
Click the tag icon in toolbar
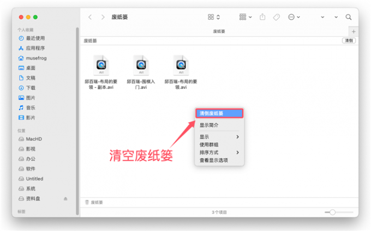[277, 17]
